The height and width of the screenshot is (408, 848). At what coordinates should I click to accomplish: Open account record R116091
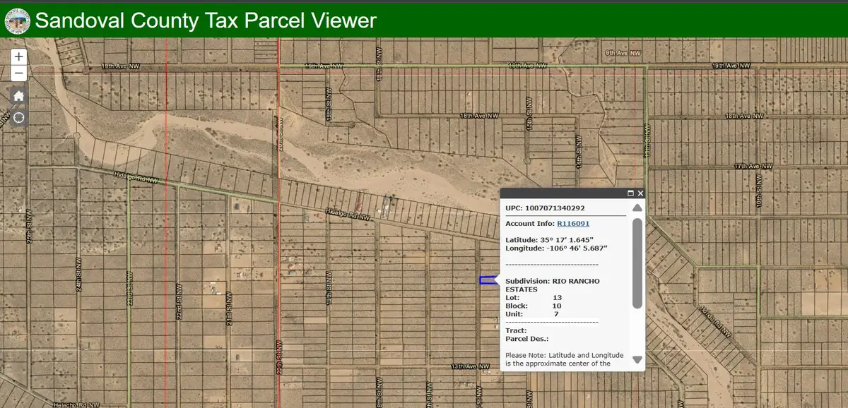574,223
